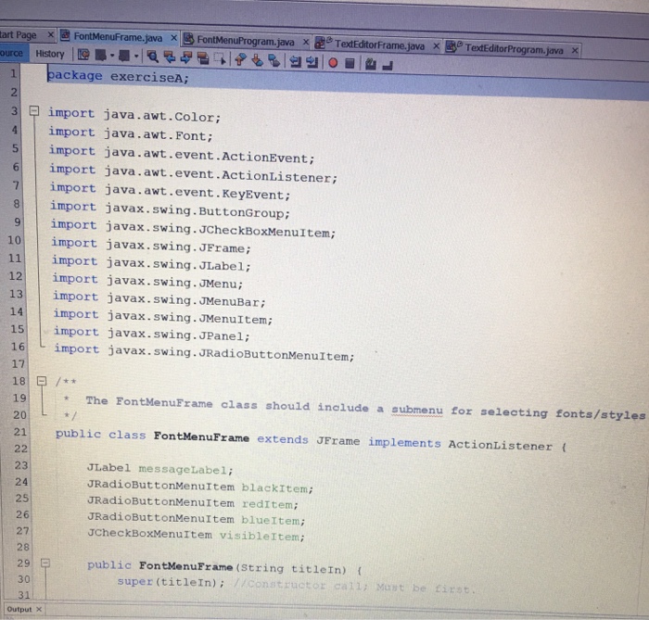Toggle a bookmark on the current line
The width and height of the screenshot is (649, 620).
click(x=274, y=61)
